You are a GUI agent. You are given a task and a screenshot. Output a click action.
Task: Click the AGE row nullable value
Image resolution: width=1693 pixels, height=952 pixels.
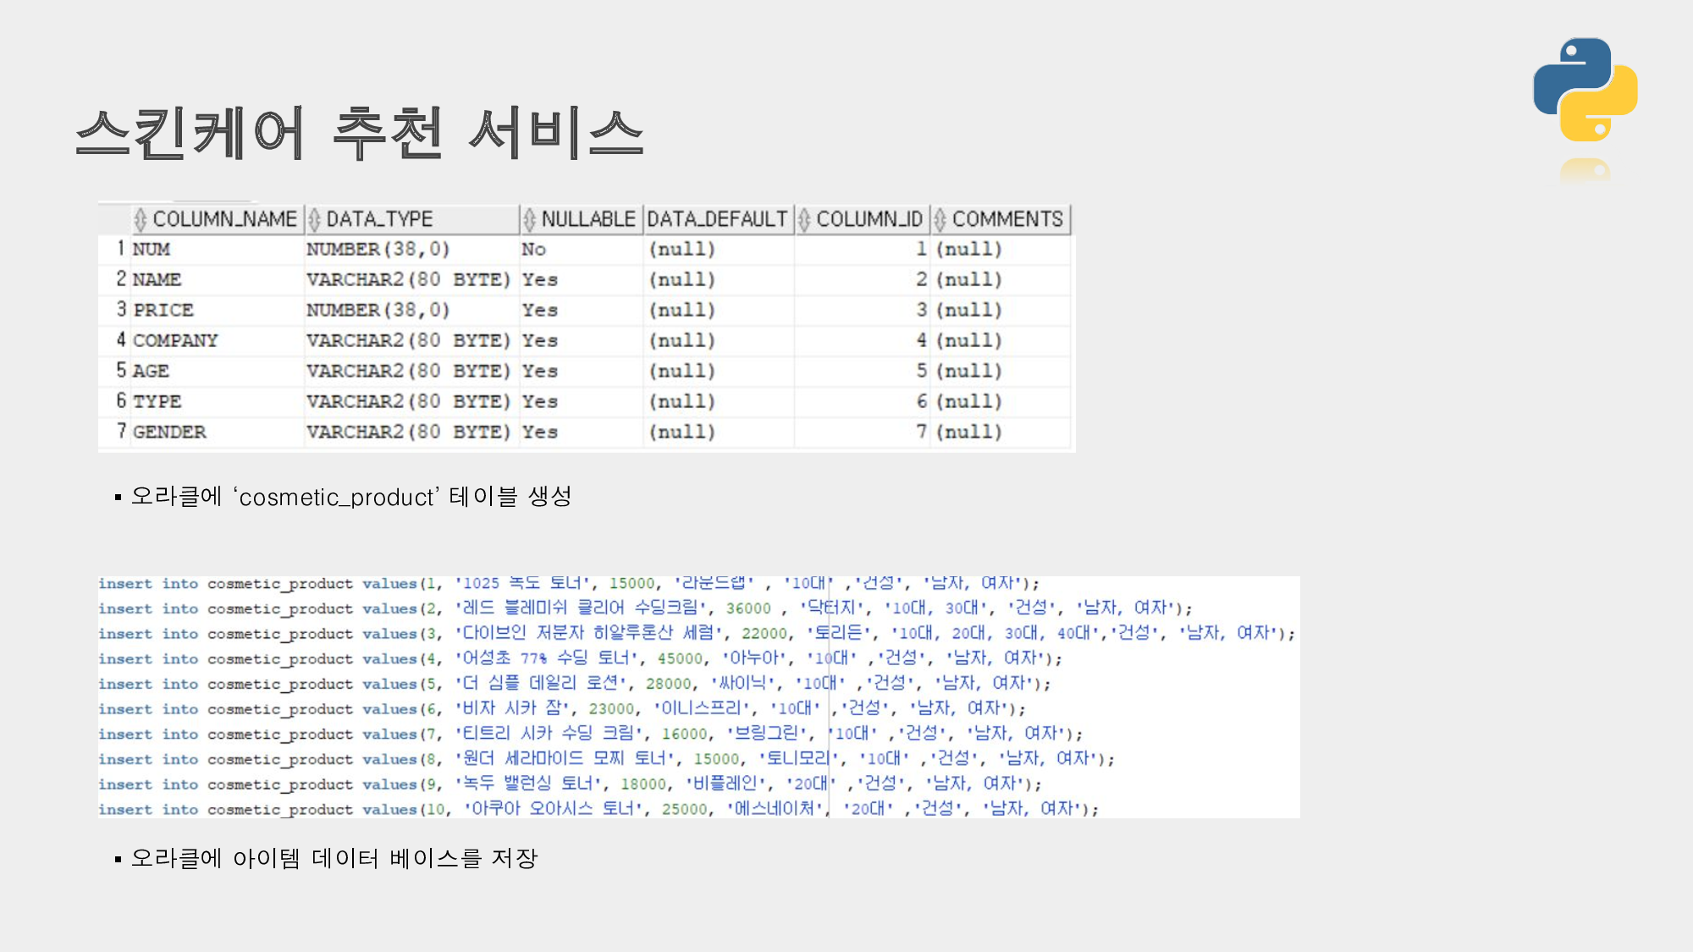(539, 371)
